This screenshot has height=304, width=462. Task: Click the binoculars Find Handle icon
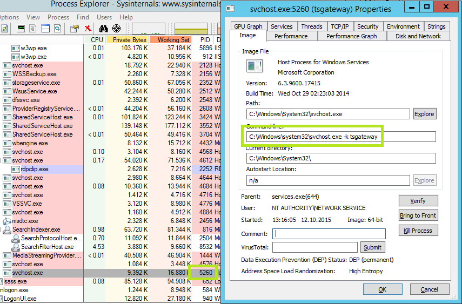103,28
